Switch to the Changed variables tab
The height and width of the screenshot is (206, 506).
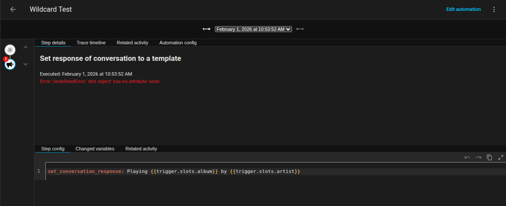[x=95, y=149]
